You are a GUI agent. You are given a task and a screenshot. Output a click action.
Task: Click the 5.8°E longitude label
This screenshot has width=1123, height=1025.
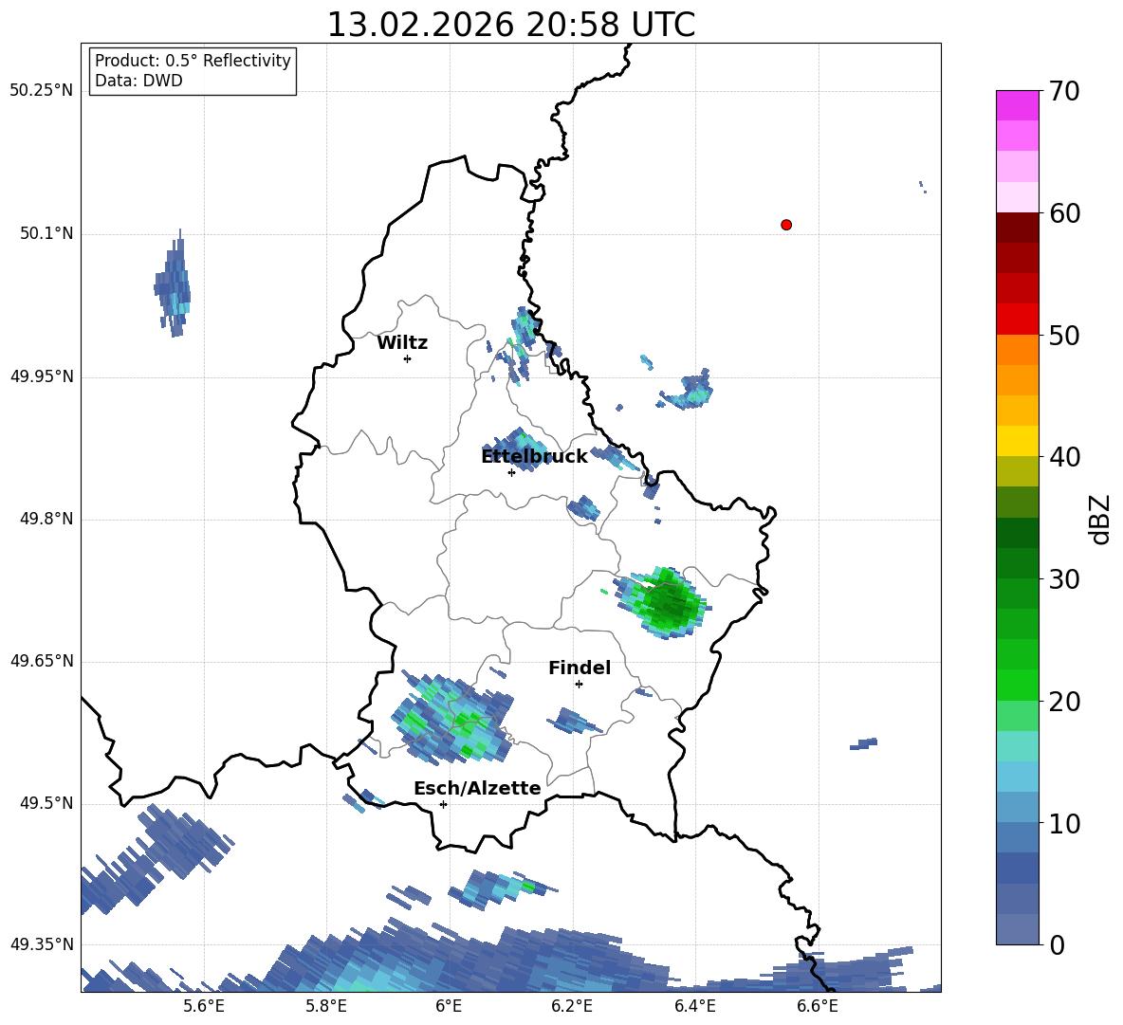point(326,1007)
